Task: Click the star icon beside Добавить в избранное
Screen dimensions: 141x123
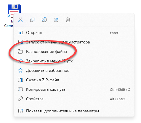Action: (x=20, y=70)
